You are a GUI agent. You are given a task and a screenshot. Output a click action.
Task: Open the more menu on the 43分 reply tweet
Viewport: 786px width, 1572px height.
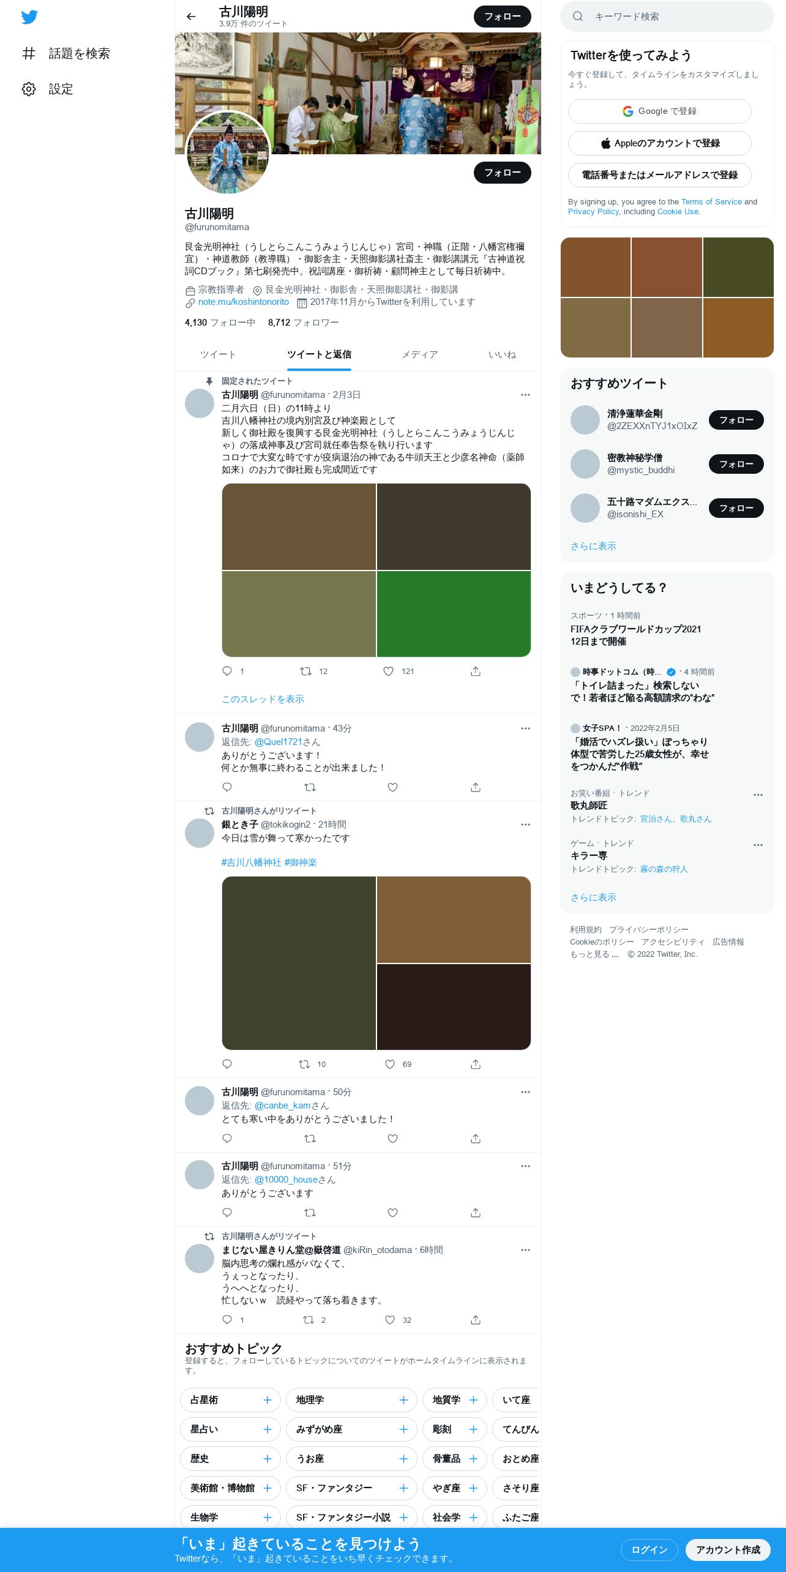tap(525, 728)
